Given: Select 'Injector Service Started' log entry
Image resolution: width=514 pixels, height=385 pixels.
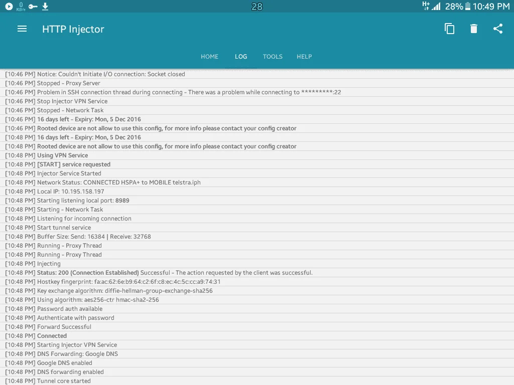Looking at the screenshot, I should tap(257, 173).
